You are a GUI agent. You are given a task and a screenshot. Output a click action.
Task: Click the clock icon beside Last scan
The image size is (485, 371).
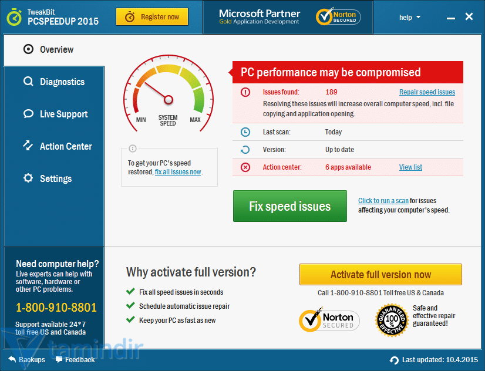click(245, 132)
